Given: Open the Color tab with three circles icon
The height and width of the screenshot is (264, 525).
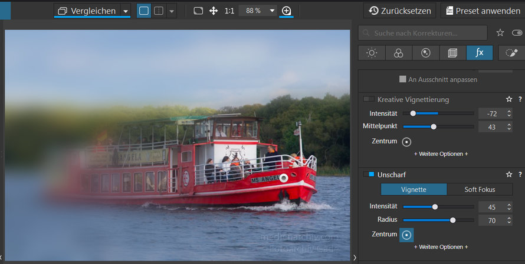Looking at the screenshot, I should 398,53.
